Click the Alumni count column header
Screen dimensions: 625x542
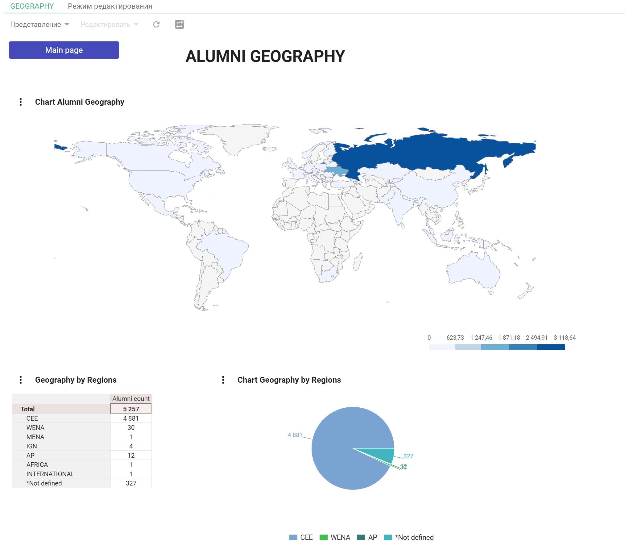[x=131, y=399]
